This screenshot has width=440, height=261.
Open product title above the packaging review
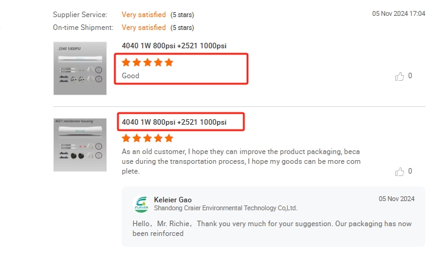(174, 122)
